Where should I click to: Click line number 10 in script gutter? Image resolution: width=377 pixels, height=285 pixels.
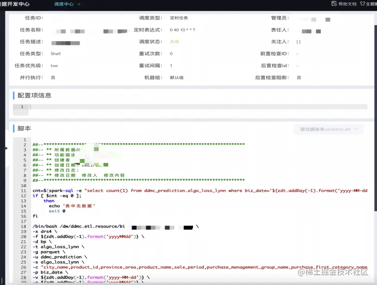(23, 186)
